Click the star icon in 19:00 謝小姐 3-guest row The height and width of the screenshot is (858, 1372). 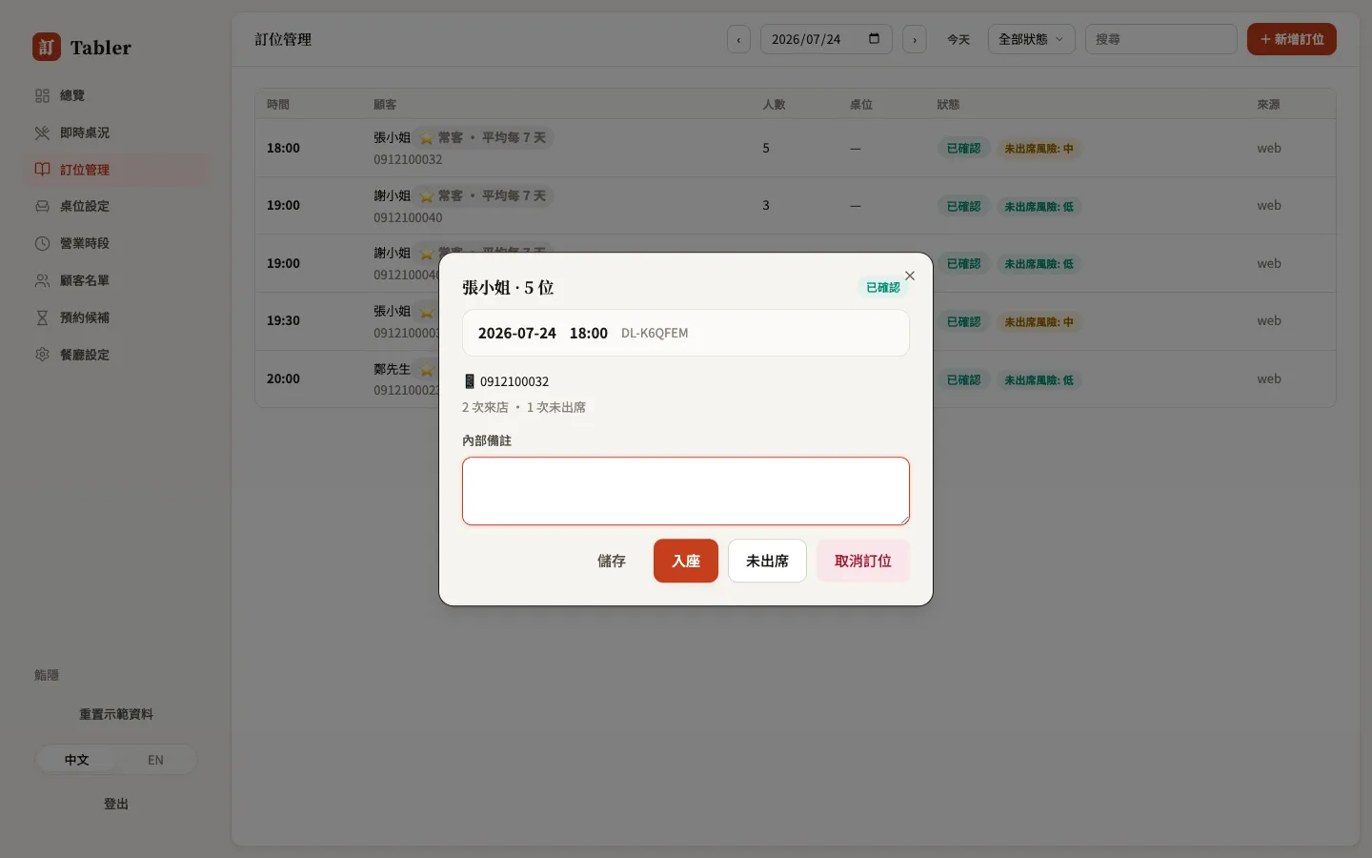pos(427,196)
